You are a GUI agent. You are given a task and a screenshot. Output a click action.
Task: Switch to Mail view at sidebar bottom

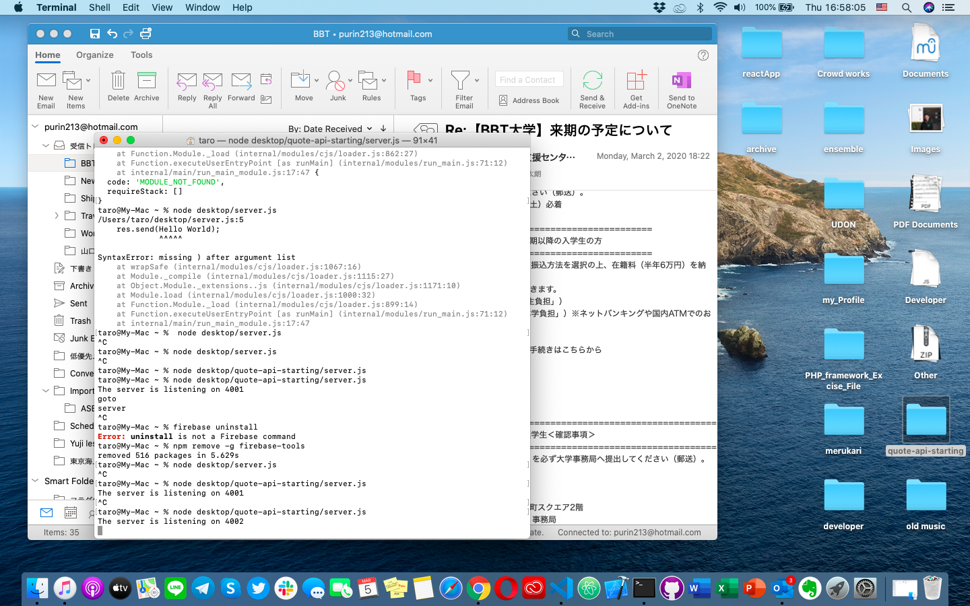tap(46, 512)
